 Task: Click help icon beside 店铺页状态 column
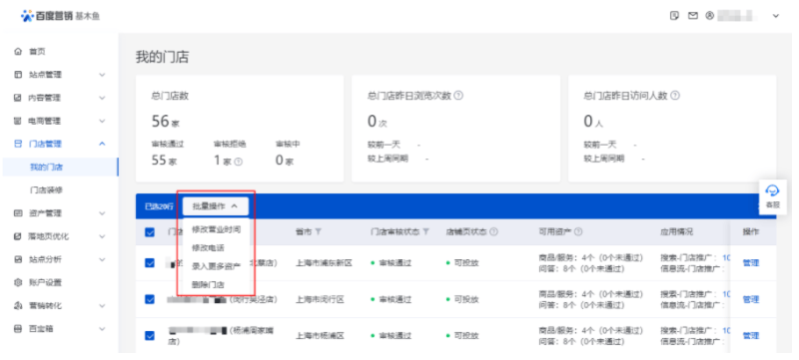point(493,231)
